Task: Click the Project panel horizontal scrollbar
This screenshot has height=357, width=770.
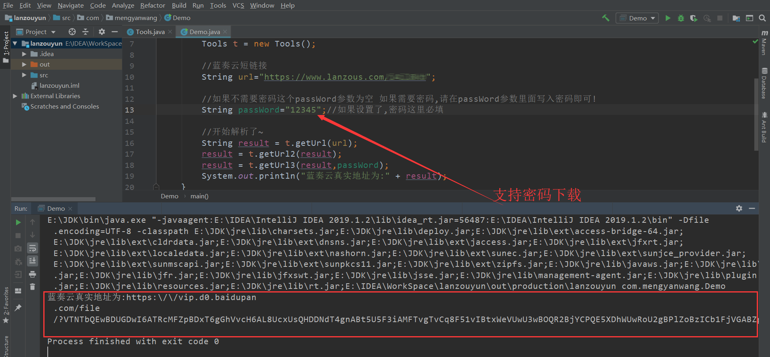Action: click(x=53, y=199)
